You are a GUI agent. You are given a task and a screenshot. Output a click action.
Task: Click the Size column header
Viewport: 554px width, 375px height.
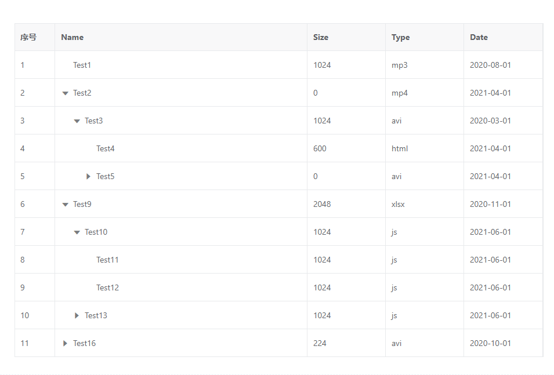point(320,37)
